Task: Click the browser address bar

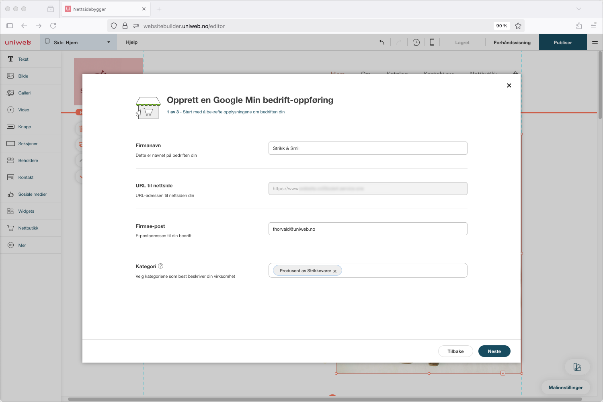Action: (x=316, y=26)
